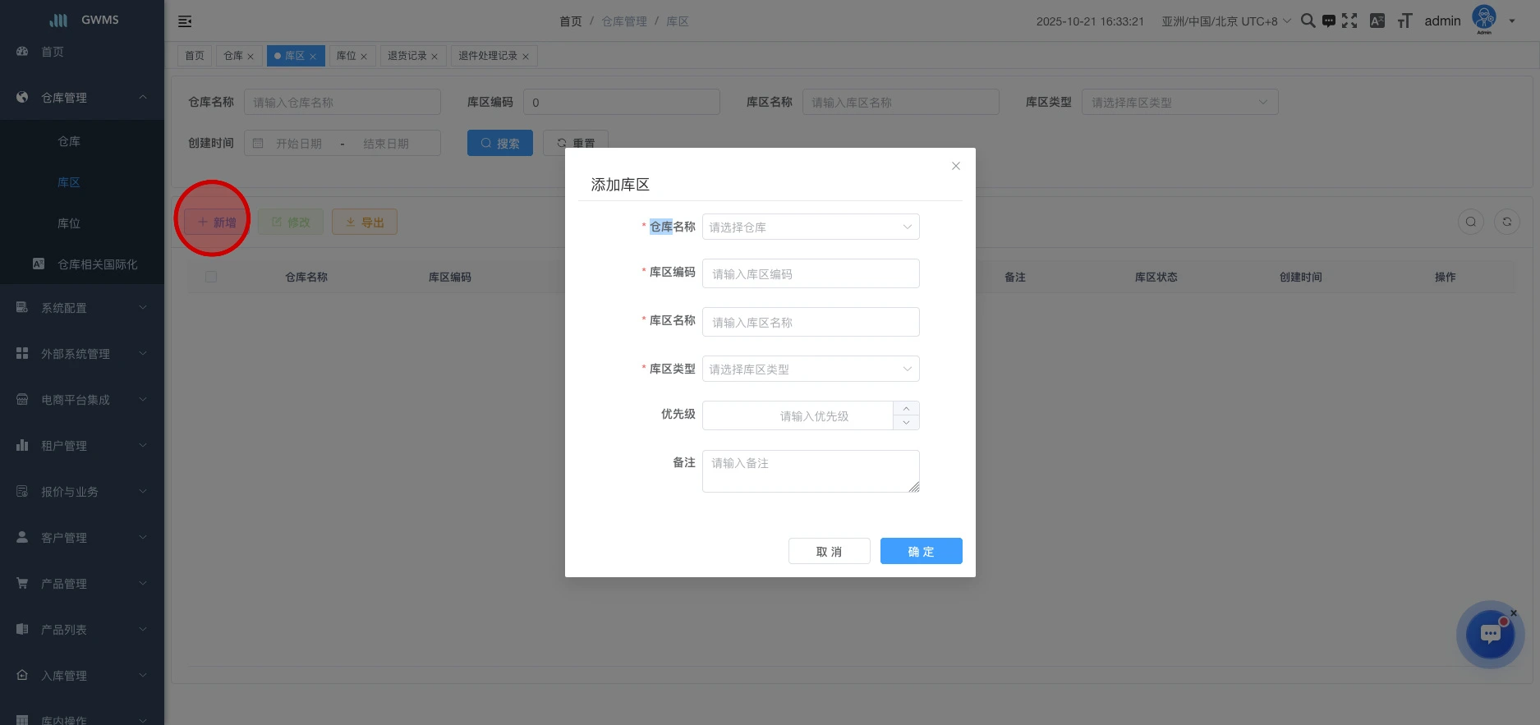Click the 库区编码 input in the dialog
The width and height of the screenshot is (1540, 725).
point(810,274)
